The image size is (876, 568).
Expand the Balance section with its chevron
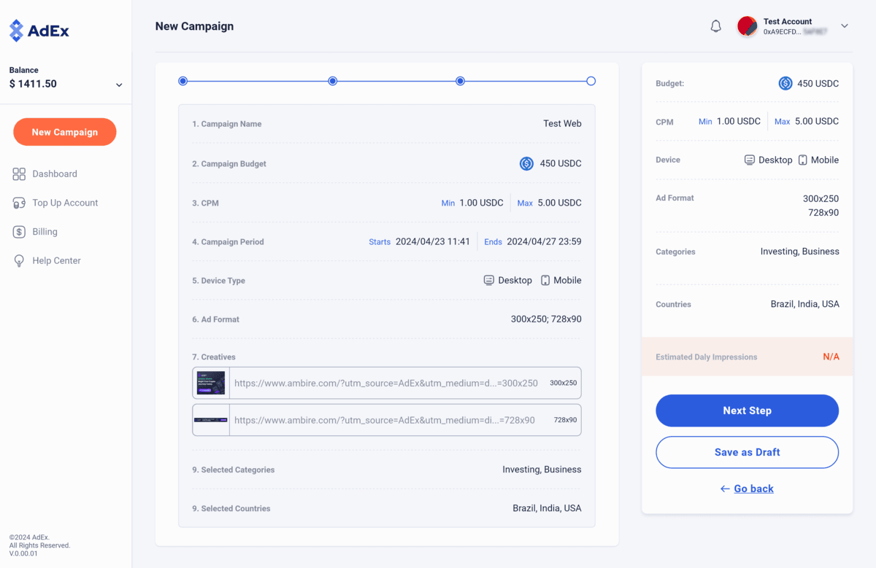tap(119, 84)
